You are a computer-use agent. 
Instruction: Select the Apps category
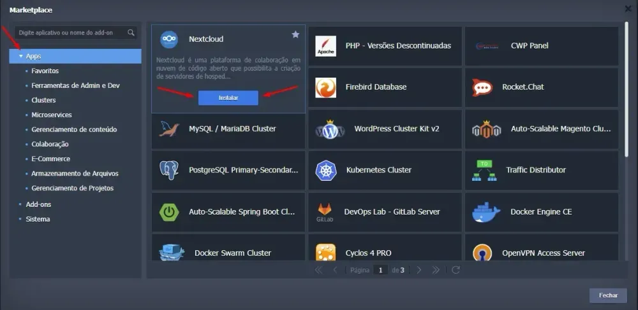pyautogui.click(x=75, y=57)
